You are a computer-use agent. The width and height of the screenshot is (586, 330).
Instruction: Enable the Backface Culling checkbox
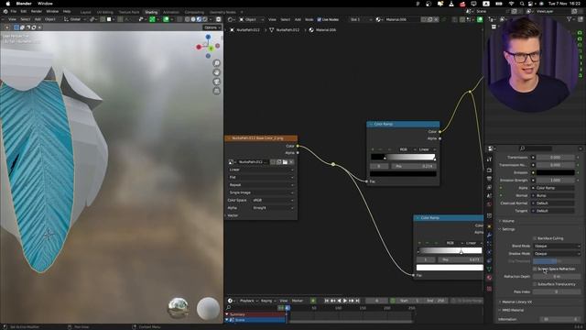535,238
